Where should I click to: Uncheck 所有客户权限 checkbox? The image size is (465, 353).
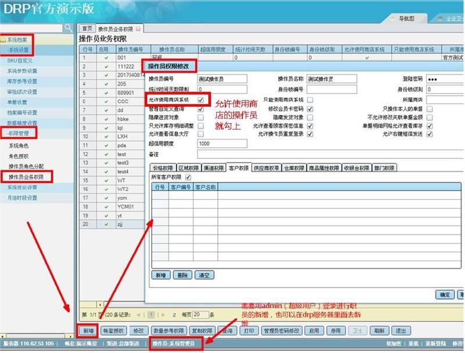point(188,177)
